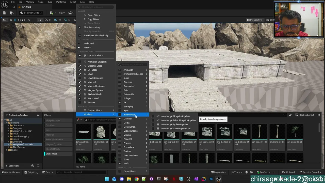Enable the Level Sequence filter checkbox
The image size is (325, 183).
pyautogui.click(x=80, y=78)
